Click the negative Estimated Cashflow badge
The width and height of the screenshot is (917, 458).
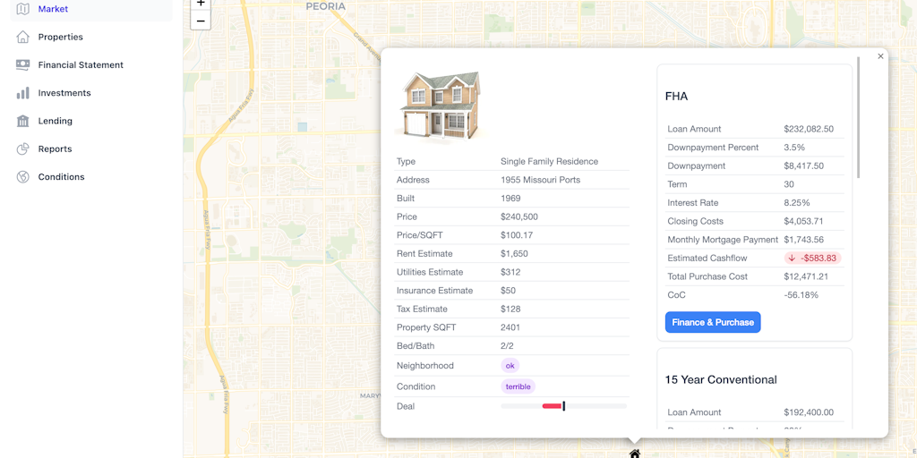(812, 259)
